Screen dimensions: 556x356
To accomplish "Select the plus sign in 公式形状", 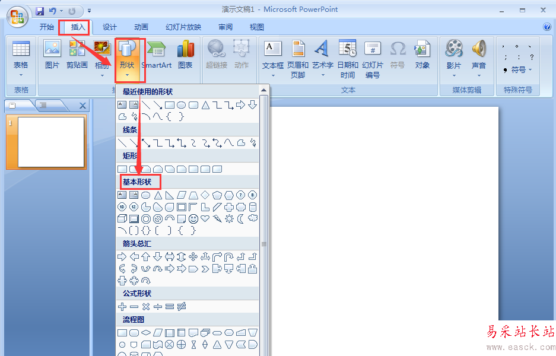I will click(x=122, y=307).
